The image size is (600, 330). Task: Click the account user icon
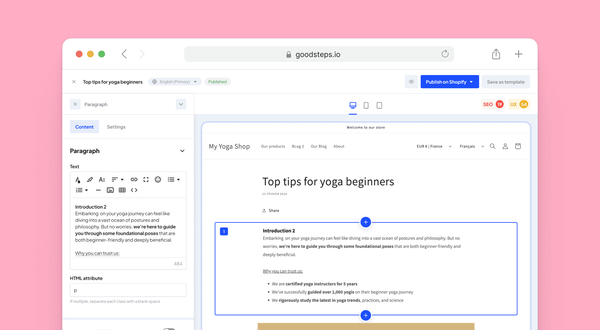(505, 146)
